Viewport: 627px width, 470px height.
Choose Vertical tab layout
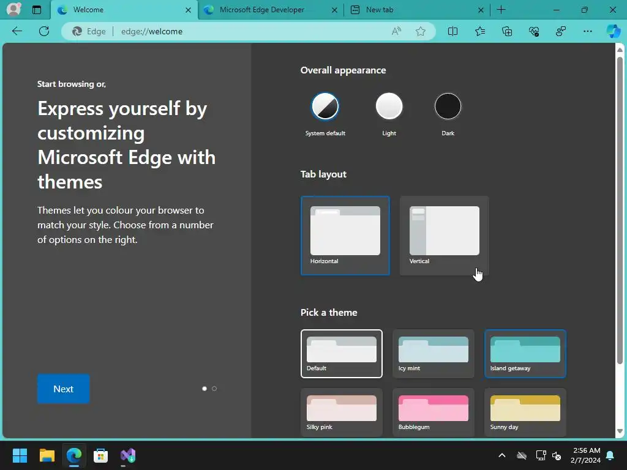click(x=445, y=236)
